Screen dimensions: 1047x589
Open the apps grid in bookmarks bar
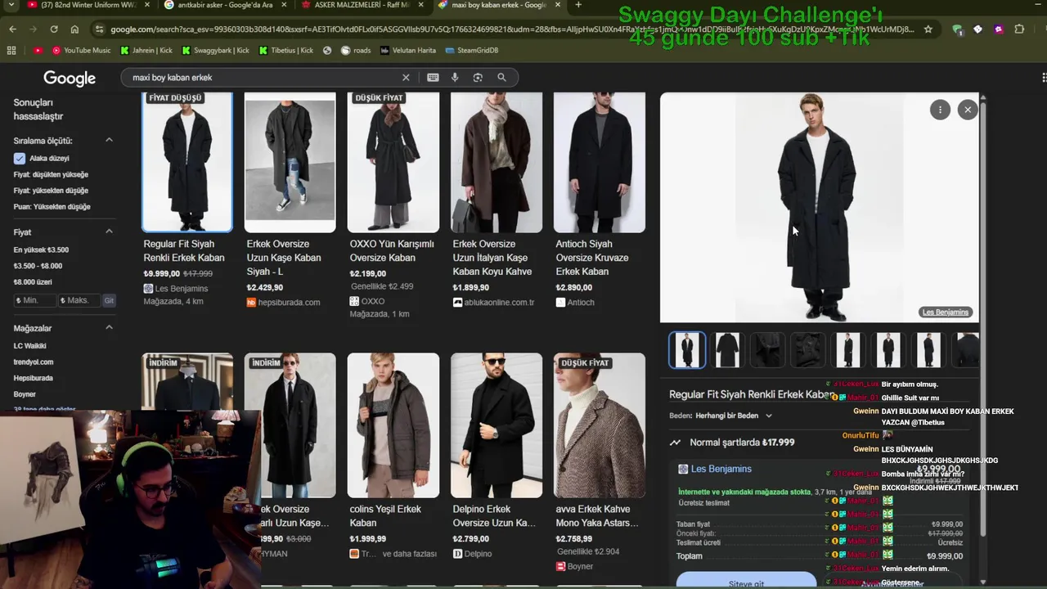pyautogui.click(x=11, y=50)
